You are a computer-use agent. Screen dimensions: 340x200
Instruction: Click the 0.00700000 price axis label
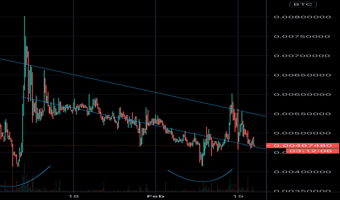(302, 56)
